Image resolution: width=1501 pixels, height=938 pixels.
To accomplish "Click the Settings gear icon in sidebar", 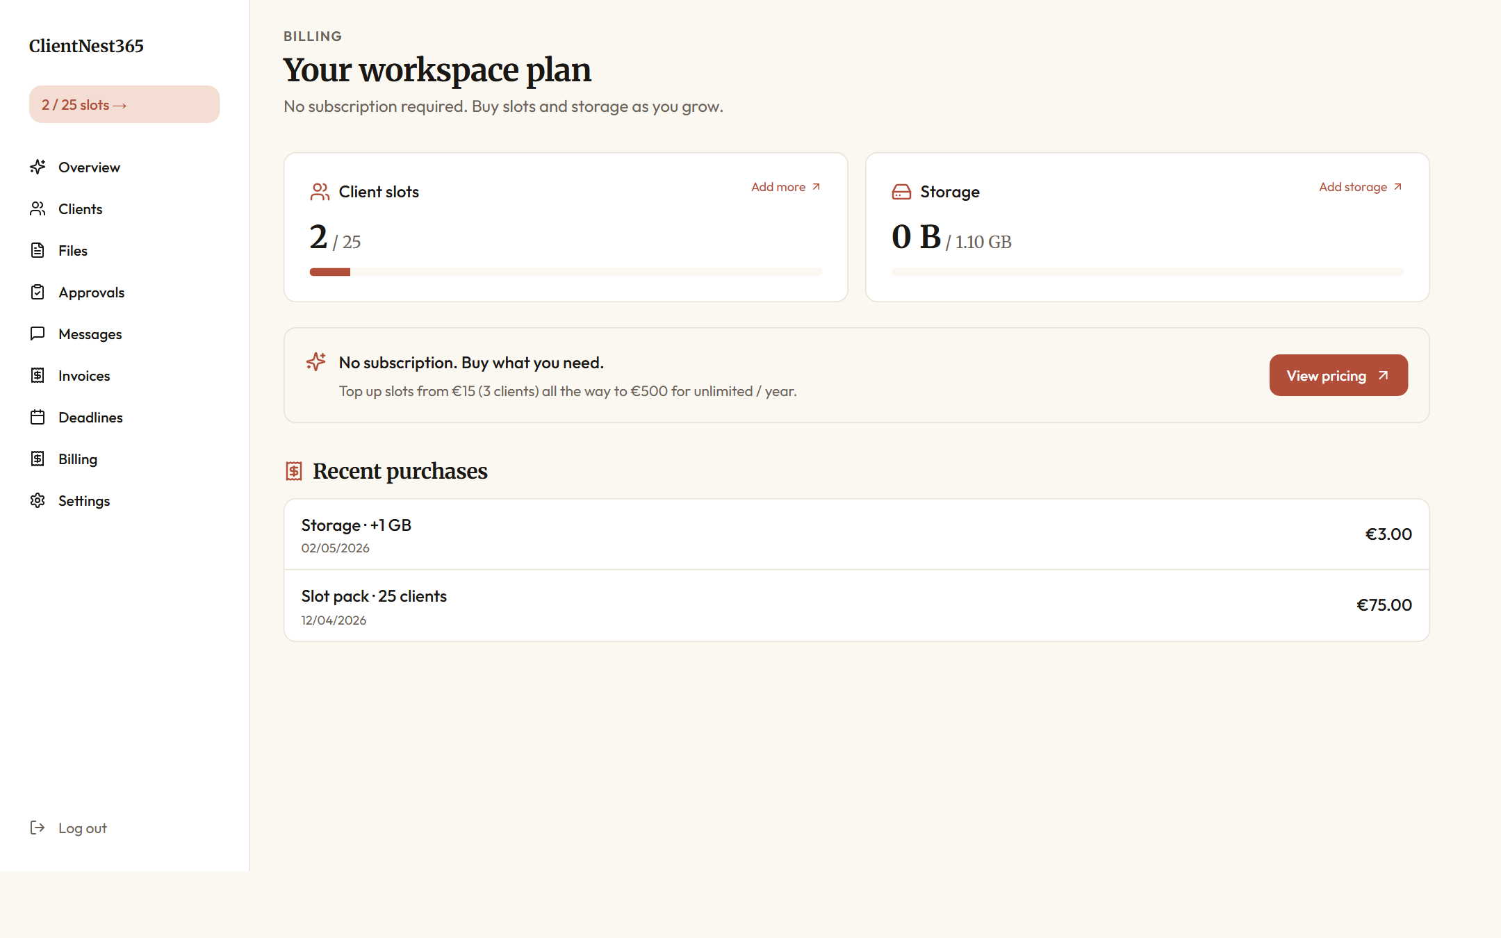I will [x=38, y=500].
